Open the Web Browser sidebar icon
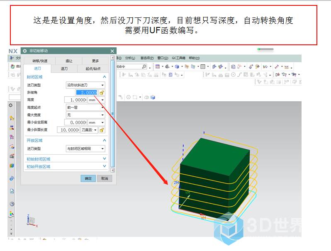 tap(12, 178)
